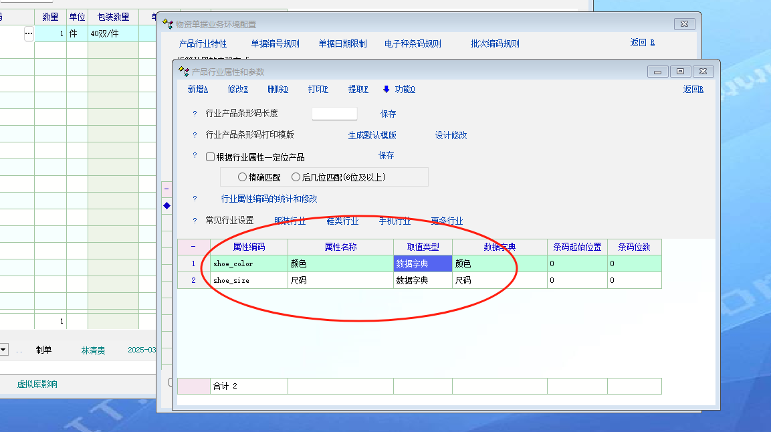Open the 批次编码规则 tab
The image size is (771, 432).
tap(495, 43)
